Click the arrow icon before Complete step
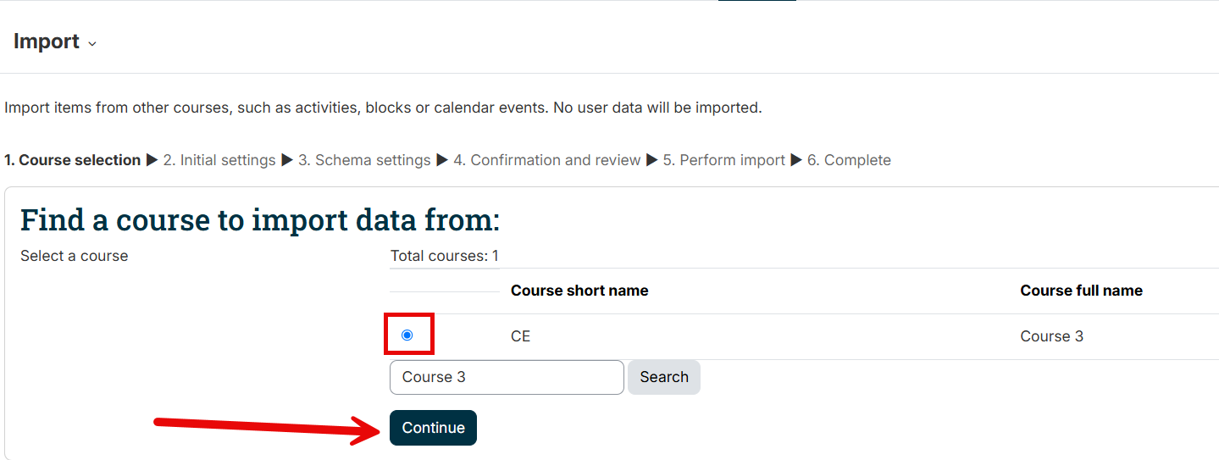This screenshot has height=460, width=1219. (x=796, y=160)
